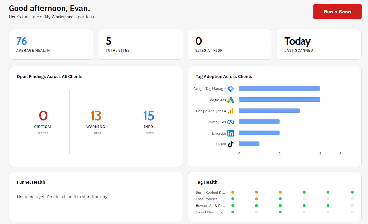
Task: Click 'Chas Roberts' in Tag Health
Action: click(x=206, y=199)
